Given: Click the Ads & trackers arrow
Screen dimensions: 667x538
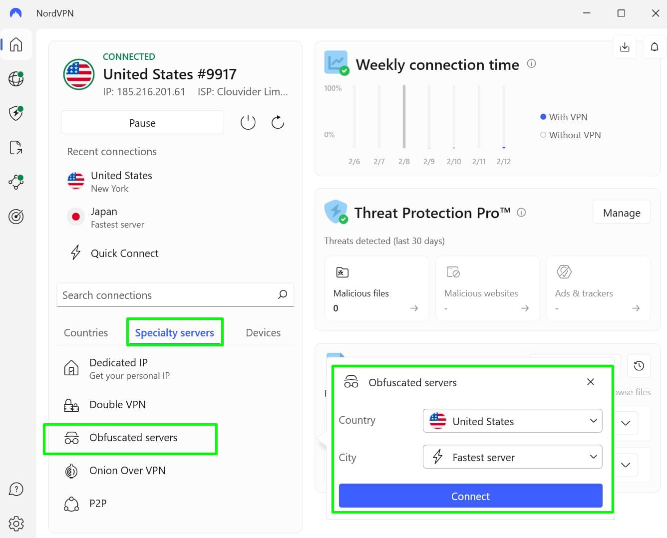Looking at the screenshot, I should (x=636, y=308).
